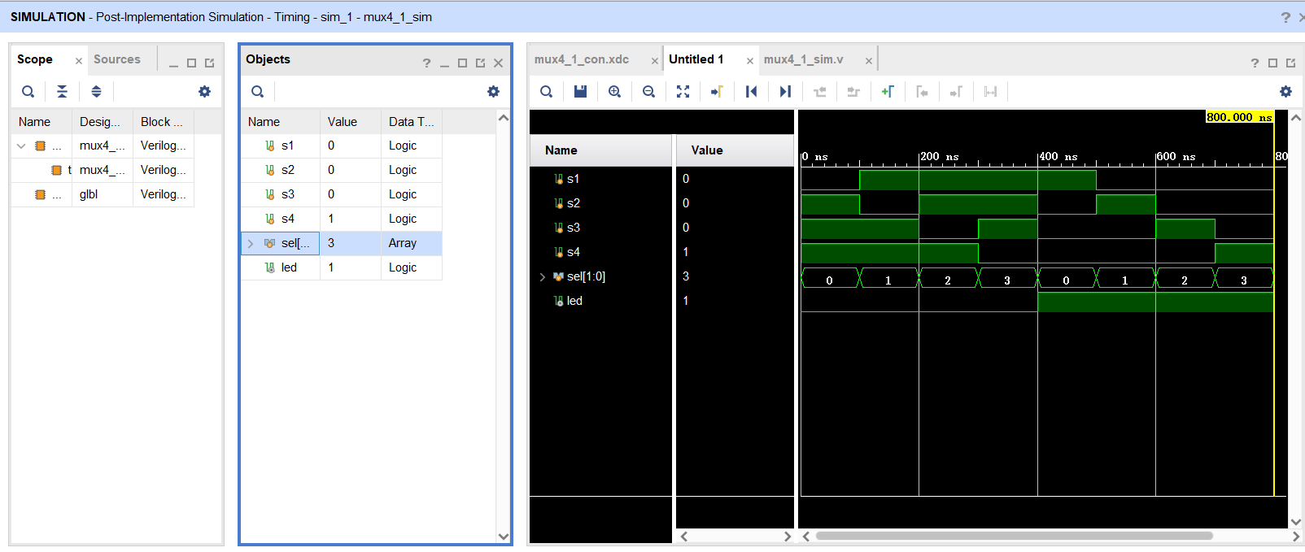Zoom fit the waveform view
Image resolution: width=1305 pixels, height=552 pixels.
pos(683,92)
